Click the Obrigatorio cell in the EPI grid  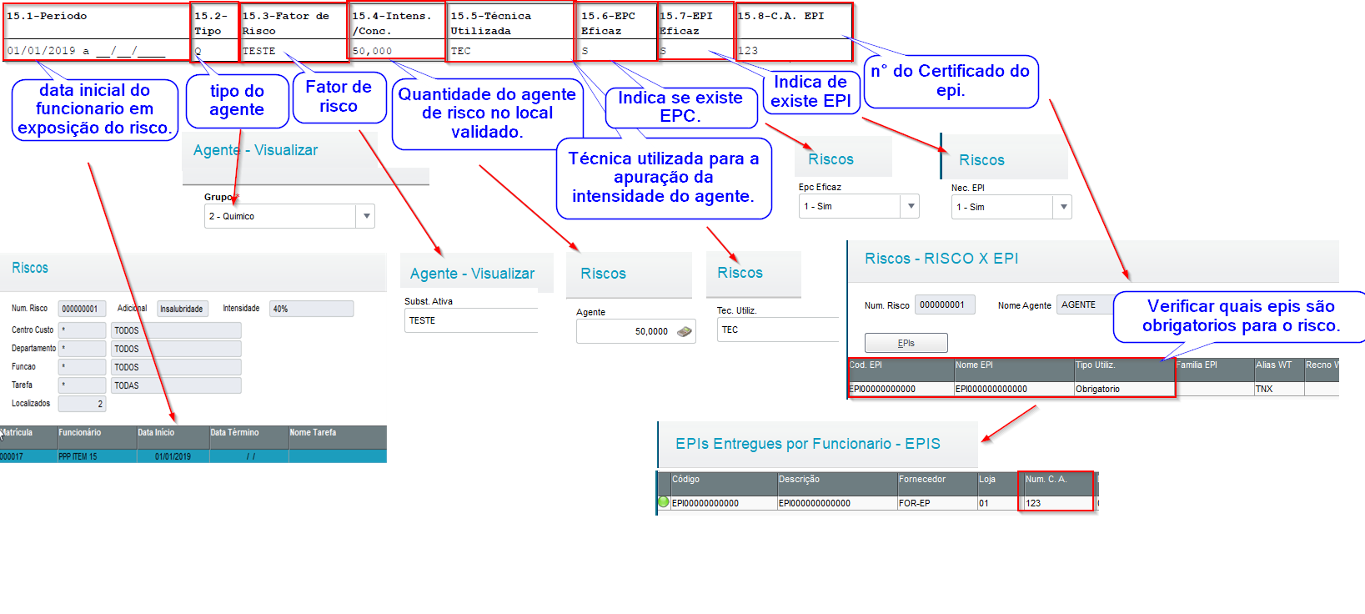pyautogui.click(x=1123, y=389)
